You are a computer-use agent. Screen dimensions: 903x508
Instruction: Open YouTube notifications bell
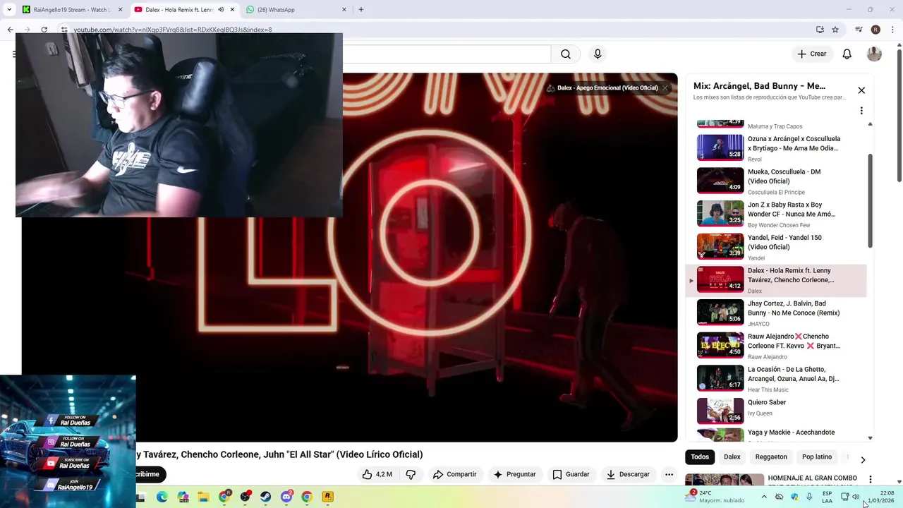(x=847, y=54)
